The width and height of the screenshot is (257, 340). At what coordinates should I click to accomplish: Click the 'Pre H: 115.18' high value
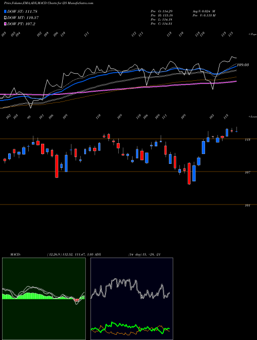161,15
